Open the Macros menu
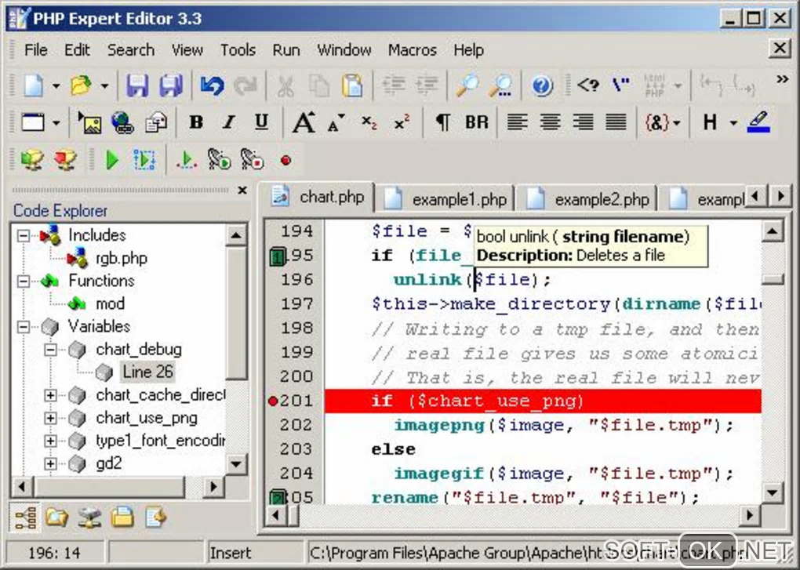Screen dimensions: 800x570 (x=413, y=50)
